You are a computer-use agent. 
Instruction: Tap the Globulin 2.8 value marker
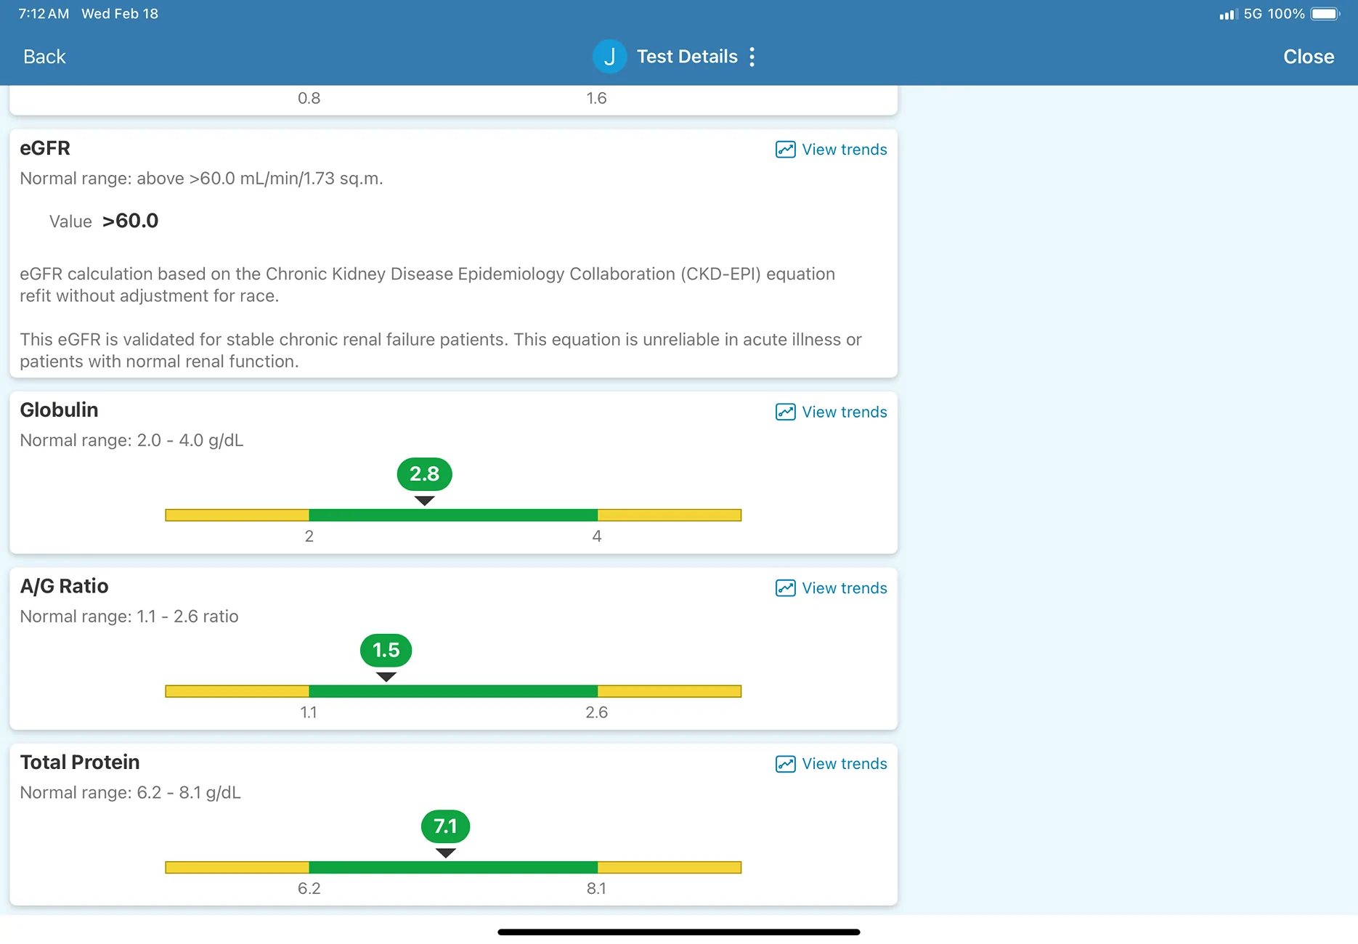click(x=425, y=474)
